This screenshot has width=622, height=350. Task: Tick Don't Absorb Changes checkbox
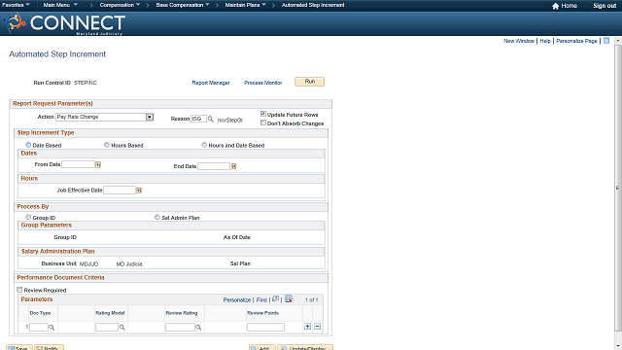[263, 123]
